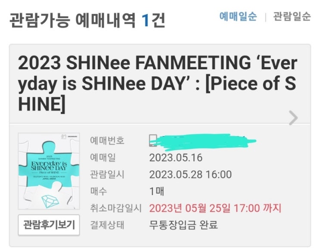Click the 예매번호 label
Viewport: 320px width, 248px height.
point(107,141)
